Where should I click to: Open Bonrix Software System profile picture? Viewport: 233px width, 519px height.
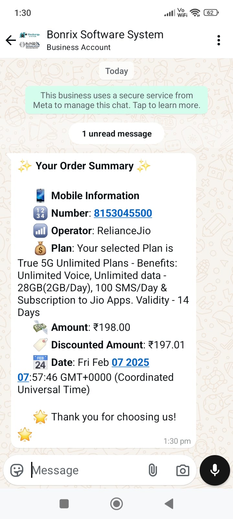[30, 40]
